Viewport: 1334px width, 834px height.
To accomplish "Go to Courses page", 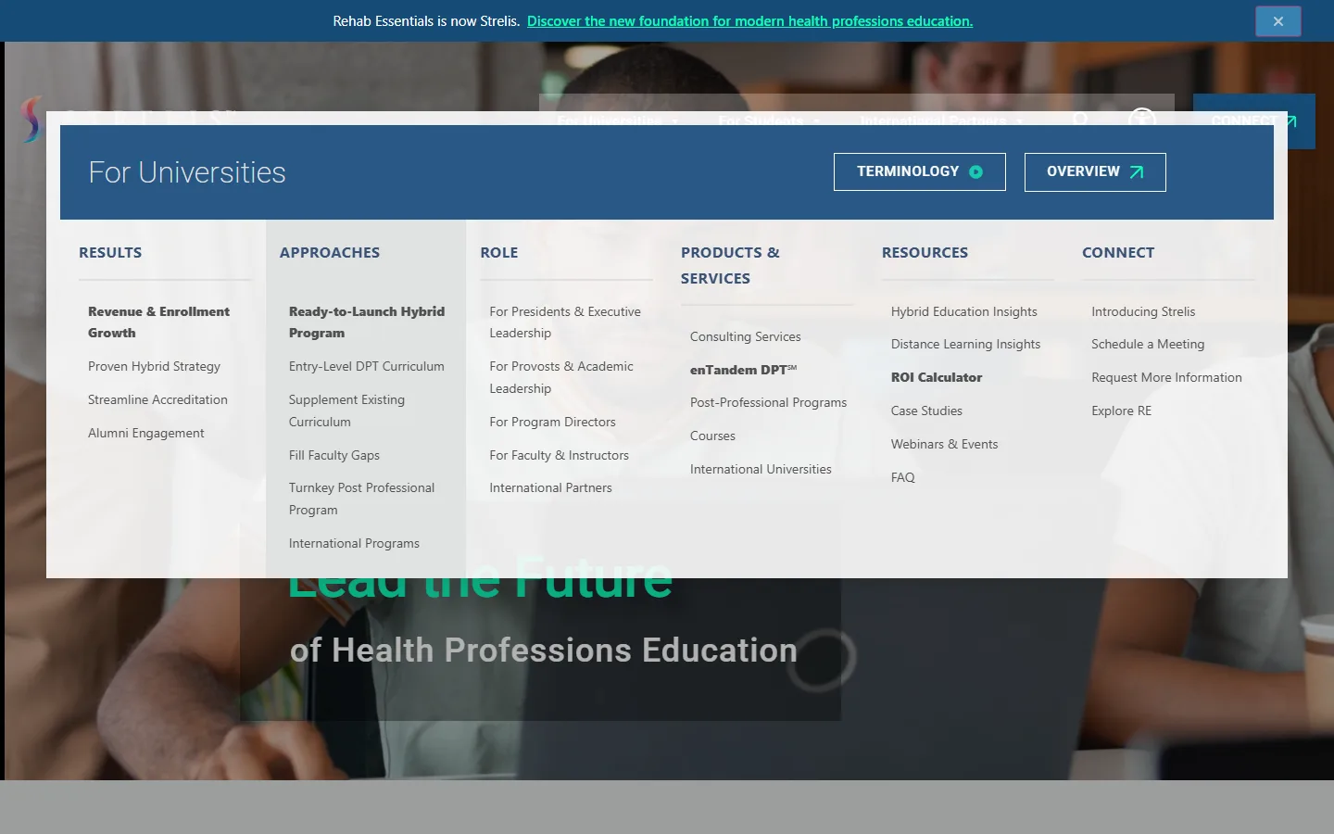I will [x=712, y=436].
